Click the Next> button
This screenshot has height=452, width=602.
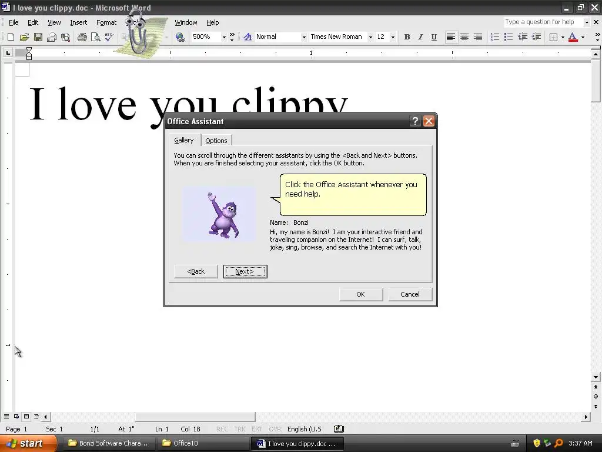point(245,271)
